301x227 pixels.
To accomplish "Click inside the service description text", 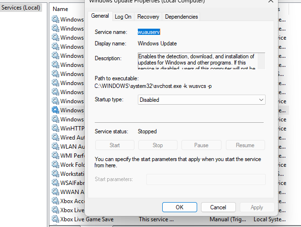I will tap(197, 61).
